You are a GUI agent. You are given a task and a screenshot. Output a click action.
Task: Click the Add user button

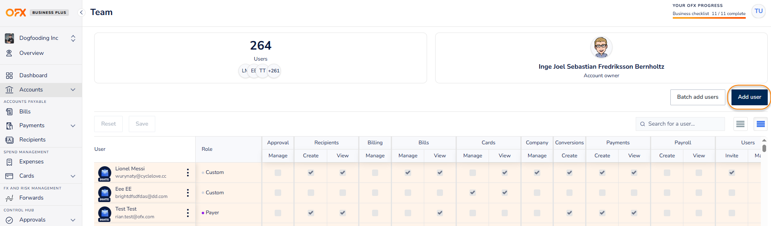749,97
